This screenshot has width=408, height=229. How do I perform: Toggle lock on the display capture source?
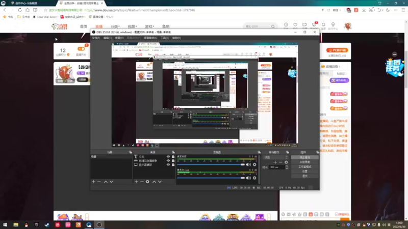[x=173, y=164]
